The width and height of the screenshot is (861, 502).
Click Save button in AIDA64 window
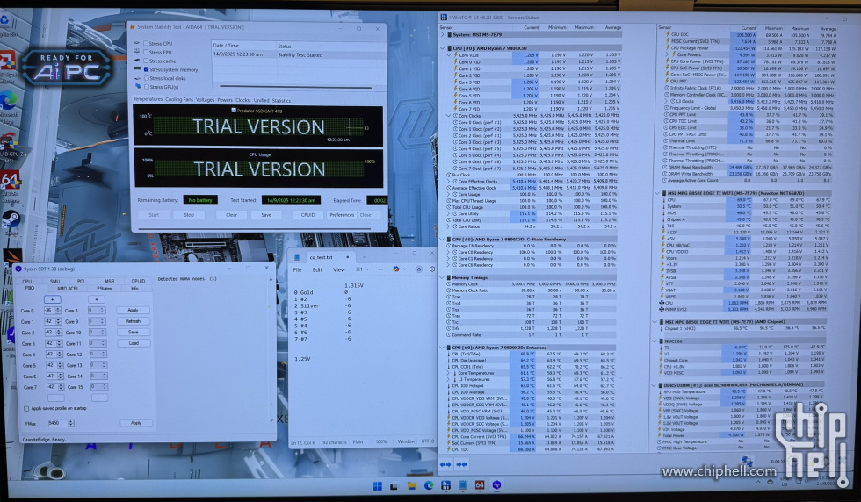click(266, 214)
